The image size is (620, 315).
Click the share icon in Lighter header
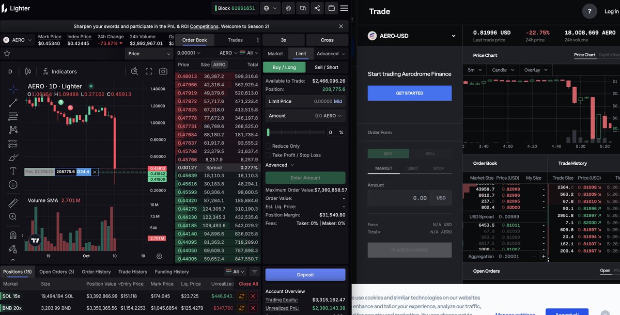[x=317, y=8]
